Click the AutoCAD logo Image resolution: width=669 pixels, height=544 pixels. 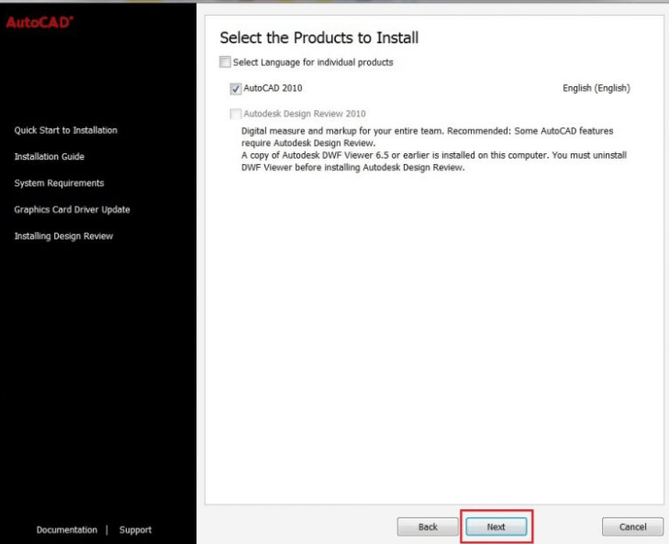(x=39, y=22)
